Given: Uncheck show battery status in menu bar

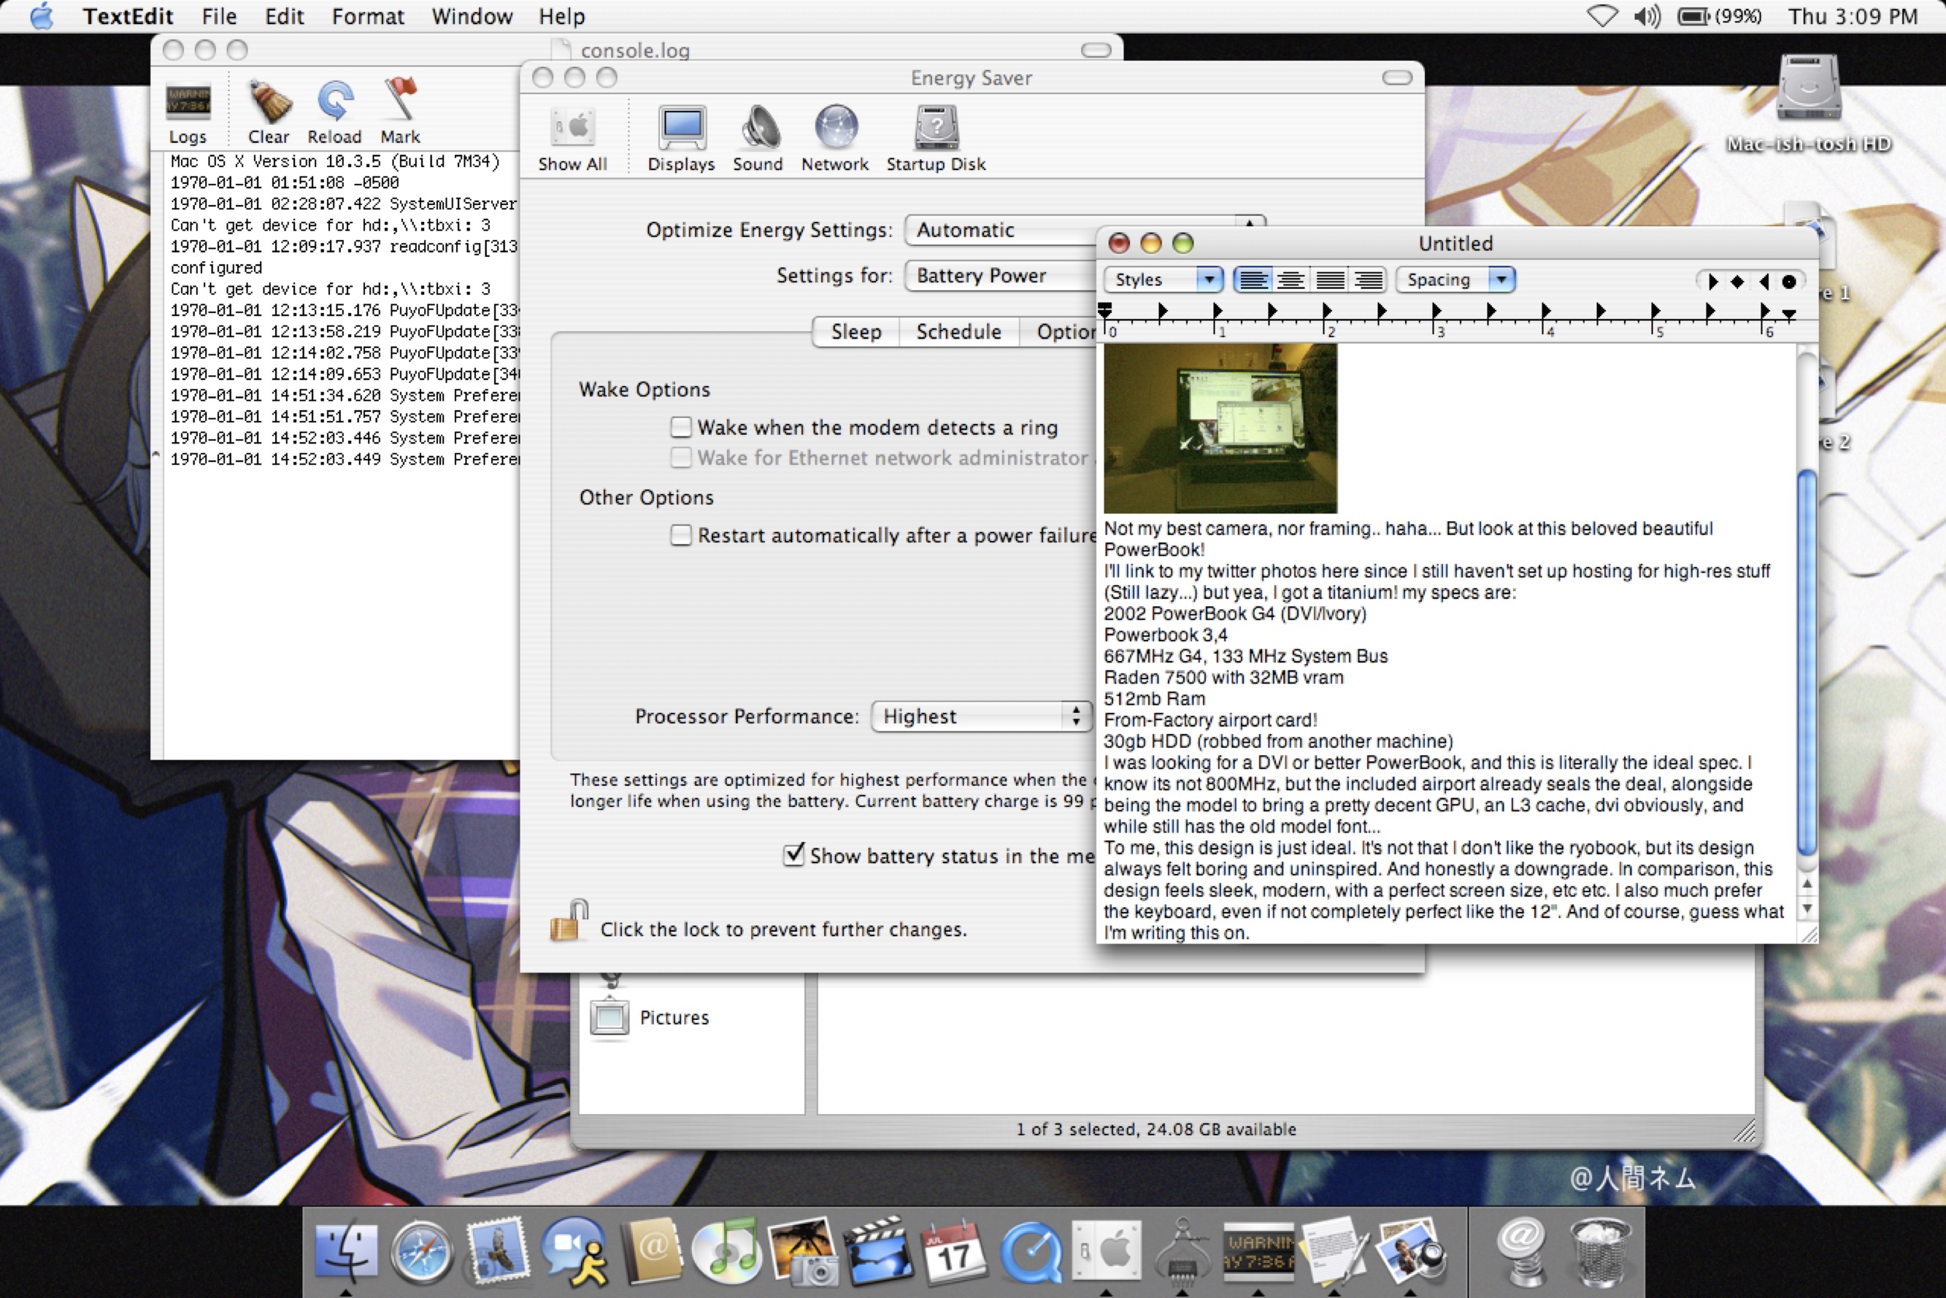Looking at the screenshot, I should click(x=793, y=854).
